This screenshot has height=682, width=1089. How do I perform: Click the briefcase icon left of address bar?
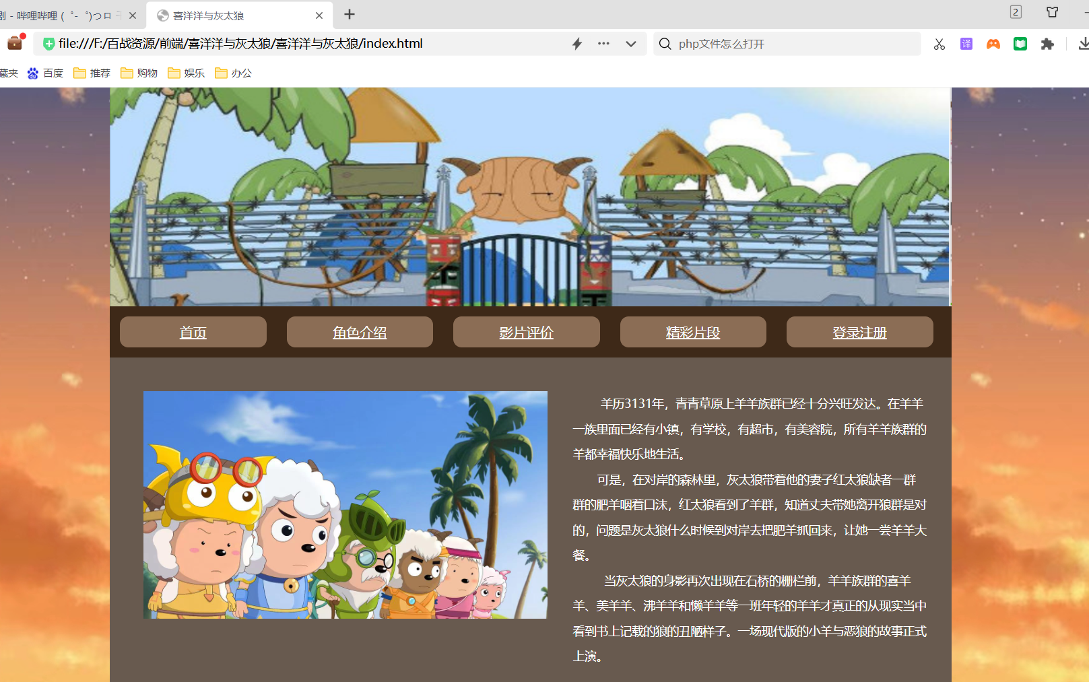(15, 43)
